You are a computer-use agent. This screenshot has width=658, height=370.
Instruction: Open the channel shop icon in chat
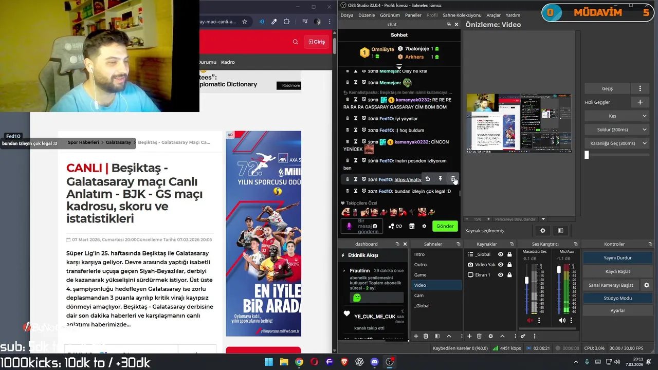point(411,226)
